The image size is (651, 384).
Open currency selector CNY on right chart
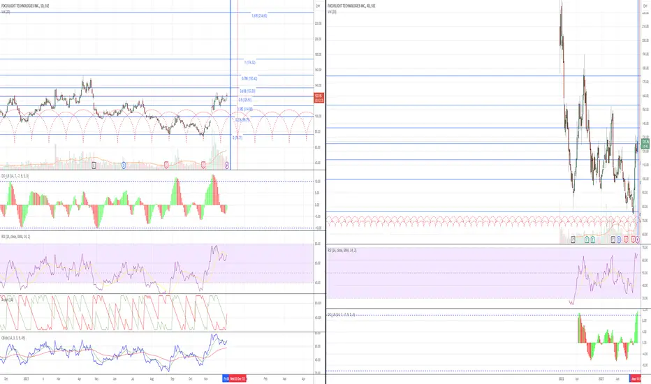point(644,6)
